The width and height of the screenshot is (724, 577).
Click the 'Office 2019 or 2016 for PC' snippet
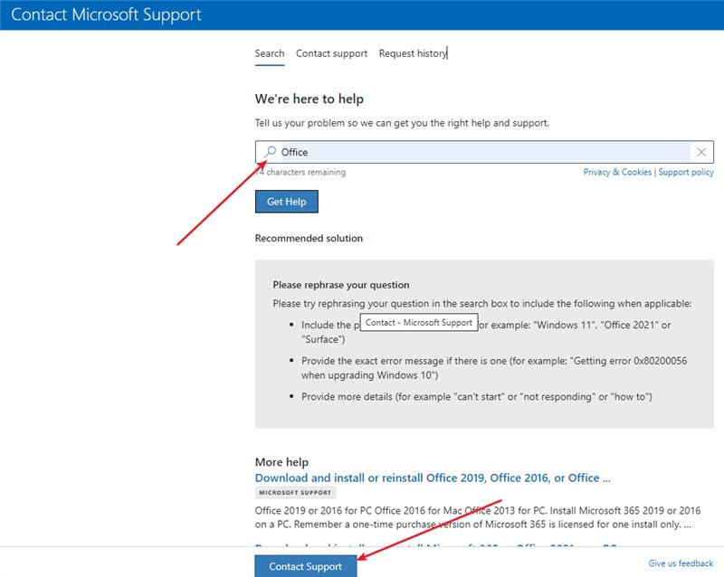click(478, 517)
